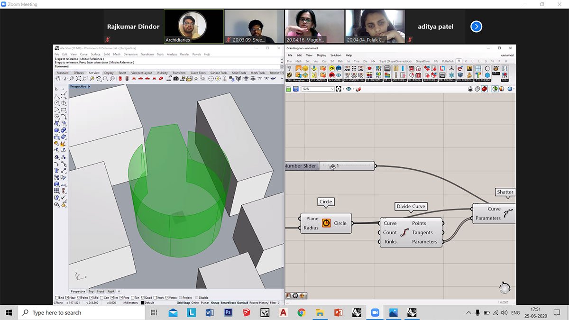The height and width of the screenshot is (320, 569).
Task: Select the red shaded preview mode icon
Action: 485,89
